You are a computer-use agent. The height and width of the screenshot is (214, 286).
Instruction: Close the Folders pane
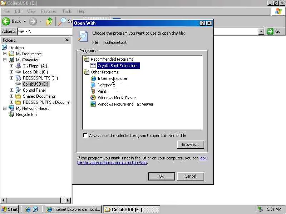[x=67, y=40]
